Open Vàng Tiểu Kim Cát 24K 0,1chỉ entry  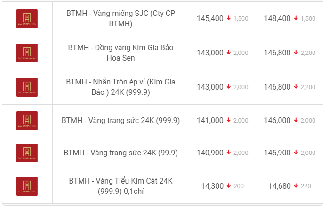pyautogui.click(x=120, y=186)
